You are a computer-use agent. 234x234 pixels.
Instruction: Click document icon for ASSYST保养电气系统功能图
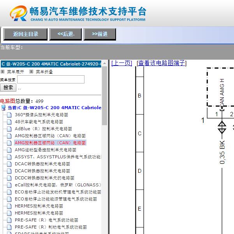[x=9, y=157]
